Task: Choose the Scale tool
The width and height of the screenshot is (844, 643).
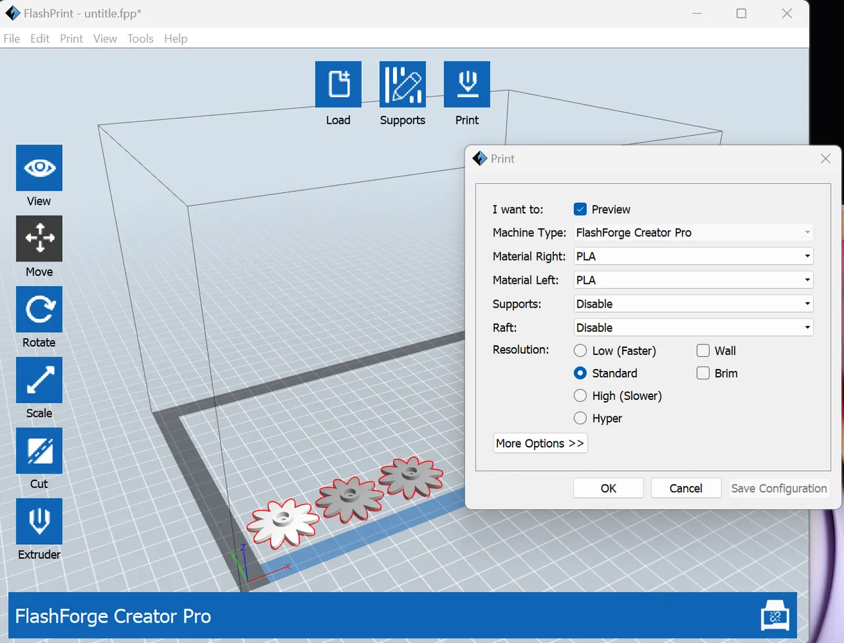Action: tap(40, 380)
